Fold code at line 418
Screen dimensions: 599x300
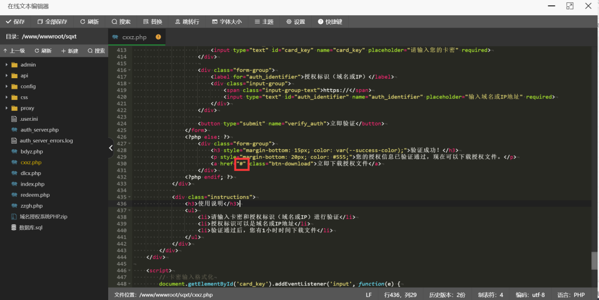click(x=129, y=83)
